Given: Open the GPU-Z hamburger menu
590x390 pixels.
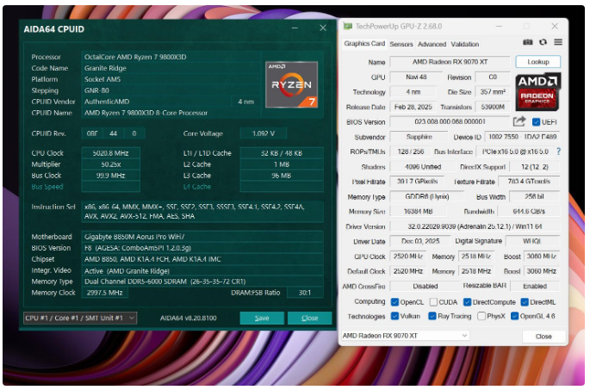Looking at the screenshot, I should 557,42.
